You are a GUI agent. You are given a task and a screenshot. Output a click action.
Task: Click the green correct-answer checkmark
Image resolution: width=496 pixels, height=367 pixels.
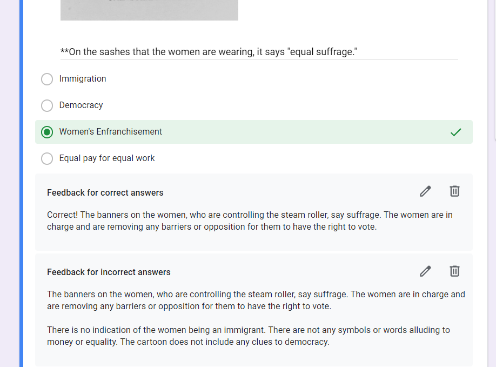coord(456,132)
